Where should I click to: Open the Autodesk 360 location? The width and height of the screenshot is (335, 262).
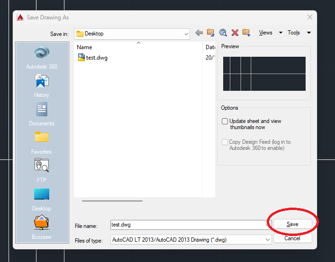(x=42, y=58)
